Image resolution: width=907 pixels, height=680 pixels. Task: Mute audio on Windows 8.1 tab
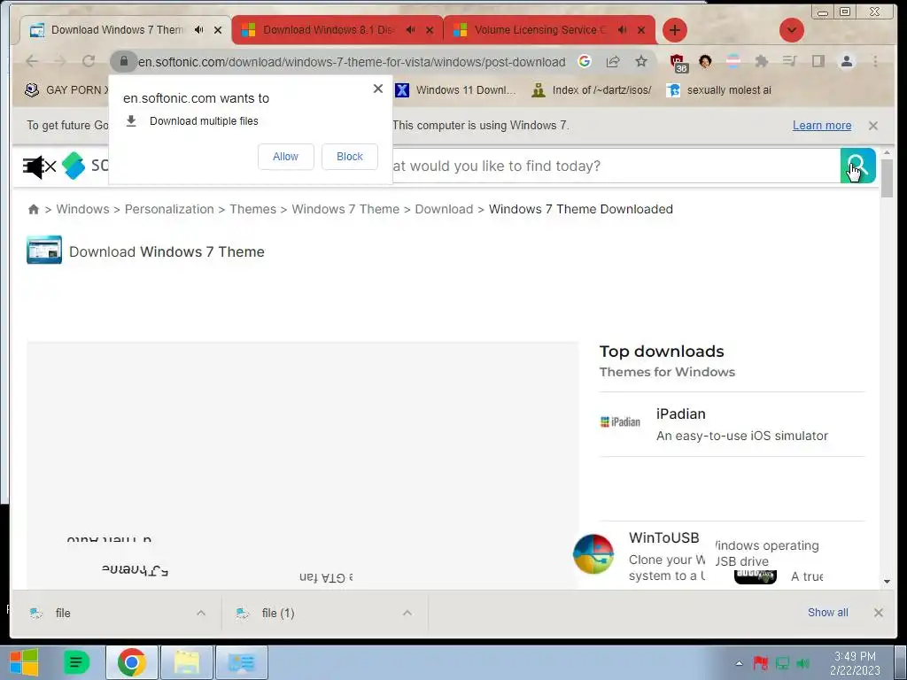pyautogui.click(x=411, y=30)
